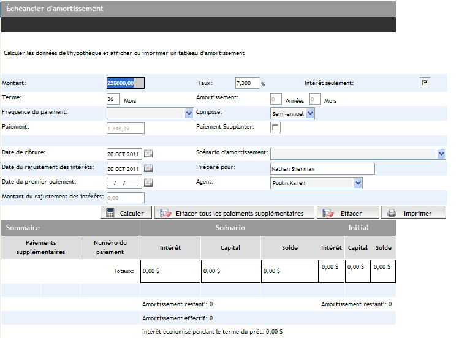The width and height of the screenshot is (459, 338).
Task: Click the Scénario Capital column header
Action: point(230,247)
